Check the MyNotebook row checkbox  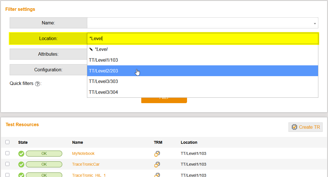click(x=7, y=153)
